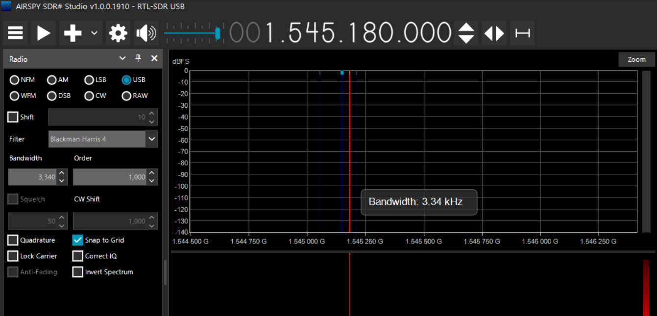Uncheck Snap to Grid
657x316 pixels.
pyautogui.click(x=77, y=240)
